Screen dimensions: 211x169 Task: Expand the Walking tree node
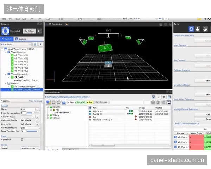pyautogui.click(x=47, y=115)
